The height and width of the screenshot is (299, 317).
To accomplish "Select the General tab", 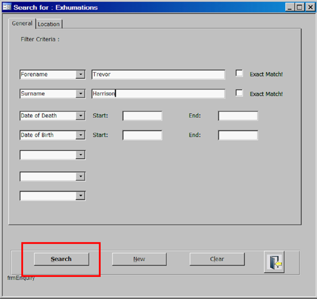I will tap(22, 23).
